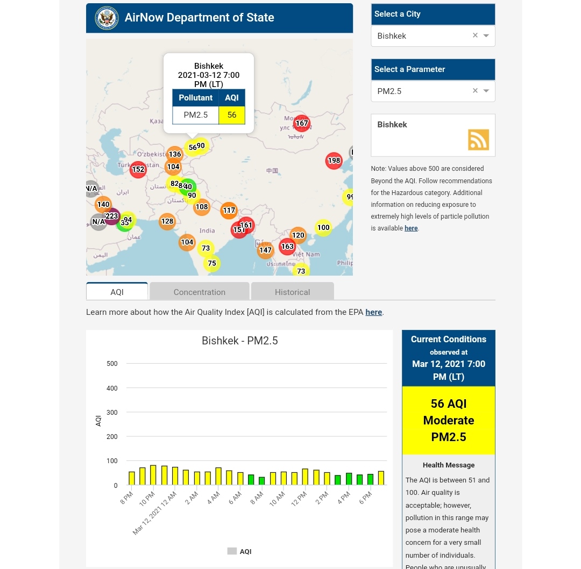Viewport: 581px width, 569px height.
Task: Select the red 198 AQI map marker
Action: tap(334, 161)
